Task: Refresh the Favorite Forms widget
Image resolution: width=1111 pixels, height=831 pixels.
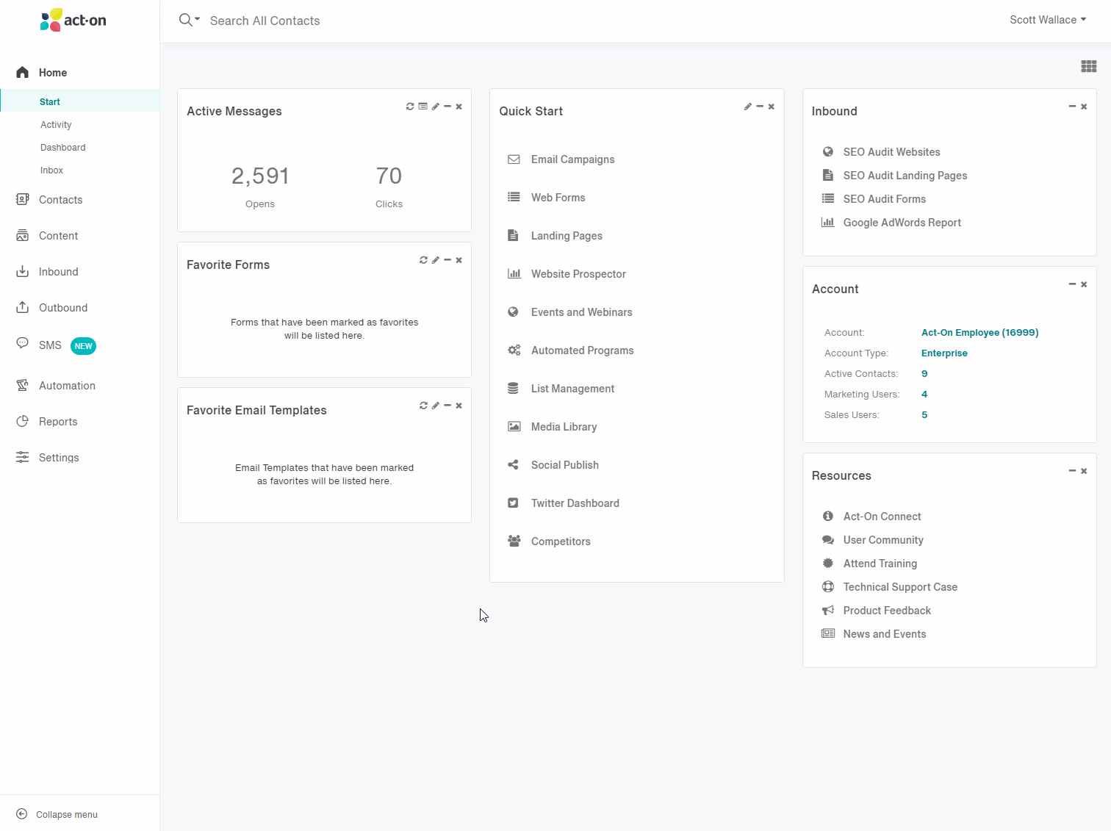Action: tap(423, 260)
